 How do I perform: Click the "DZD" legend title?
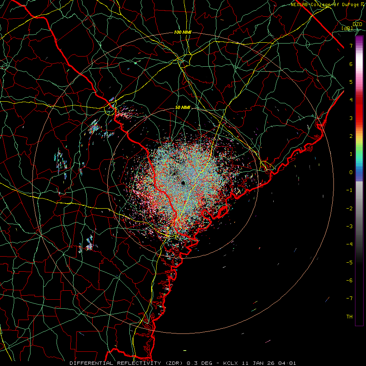(x=357, y=24)
